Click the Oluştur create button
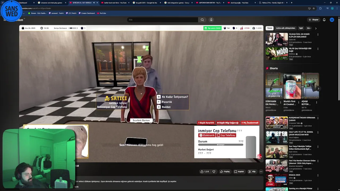This screenshot has width=340, height=191. (313, 20)
